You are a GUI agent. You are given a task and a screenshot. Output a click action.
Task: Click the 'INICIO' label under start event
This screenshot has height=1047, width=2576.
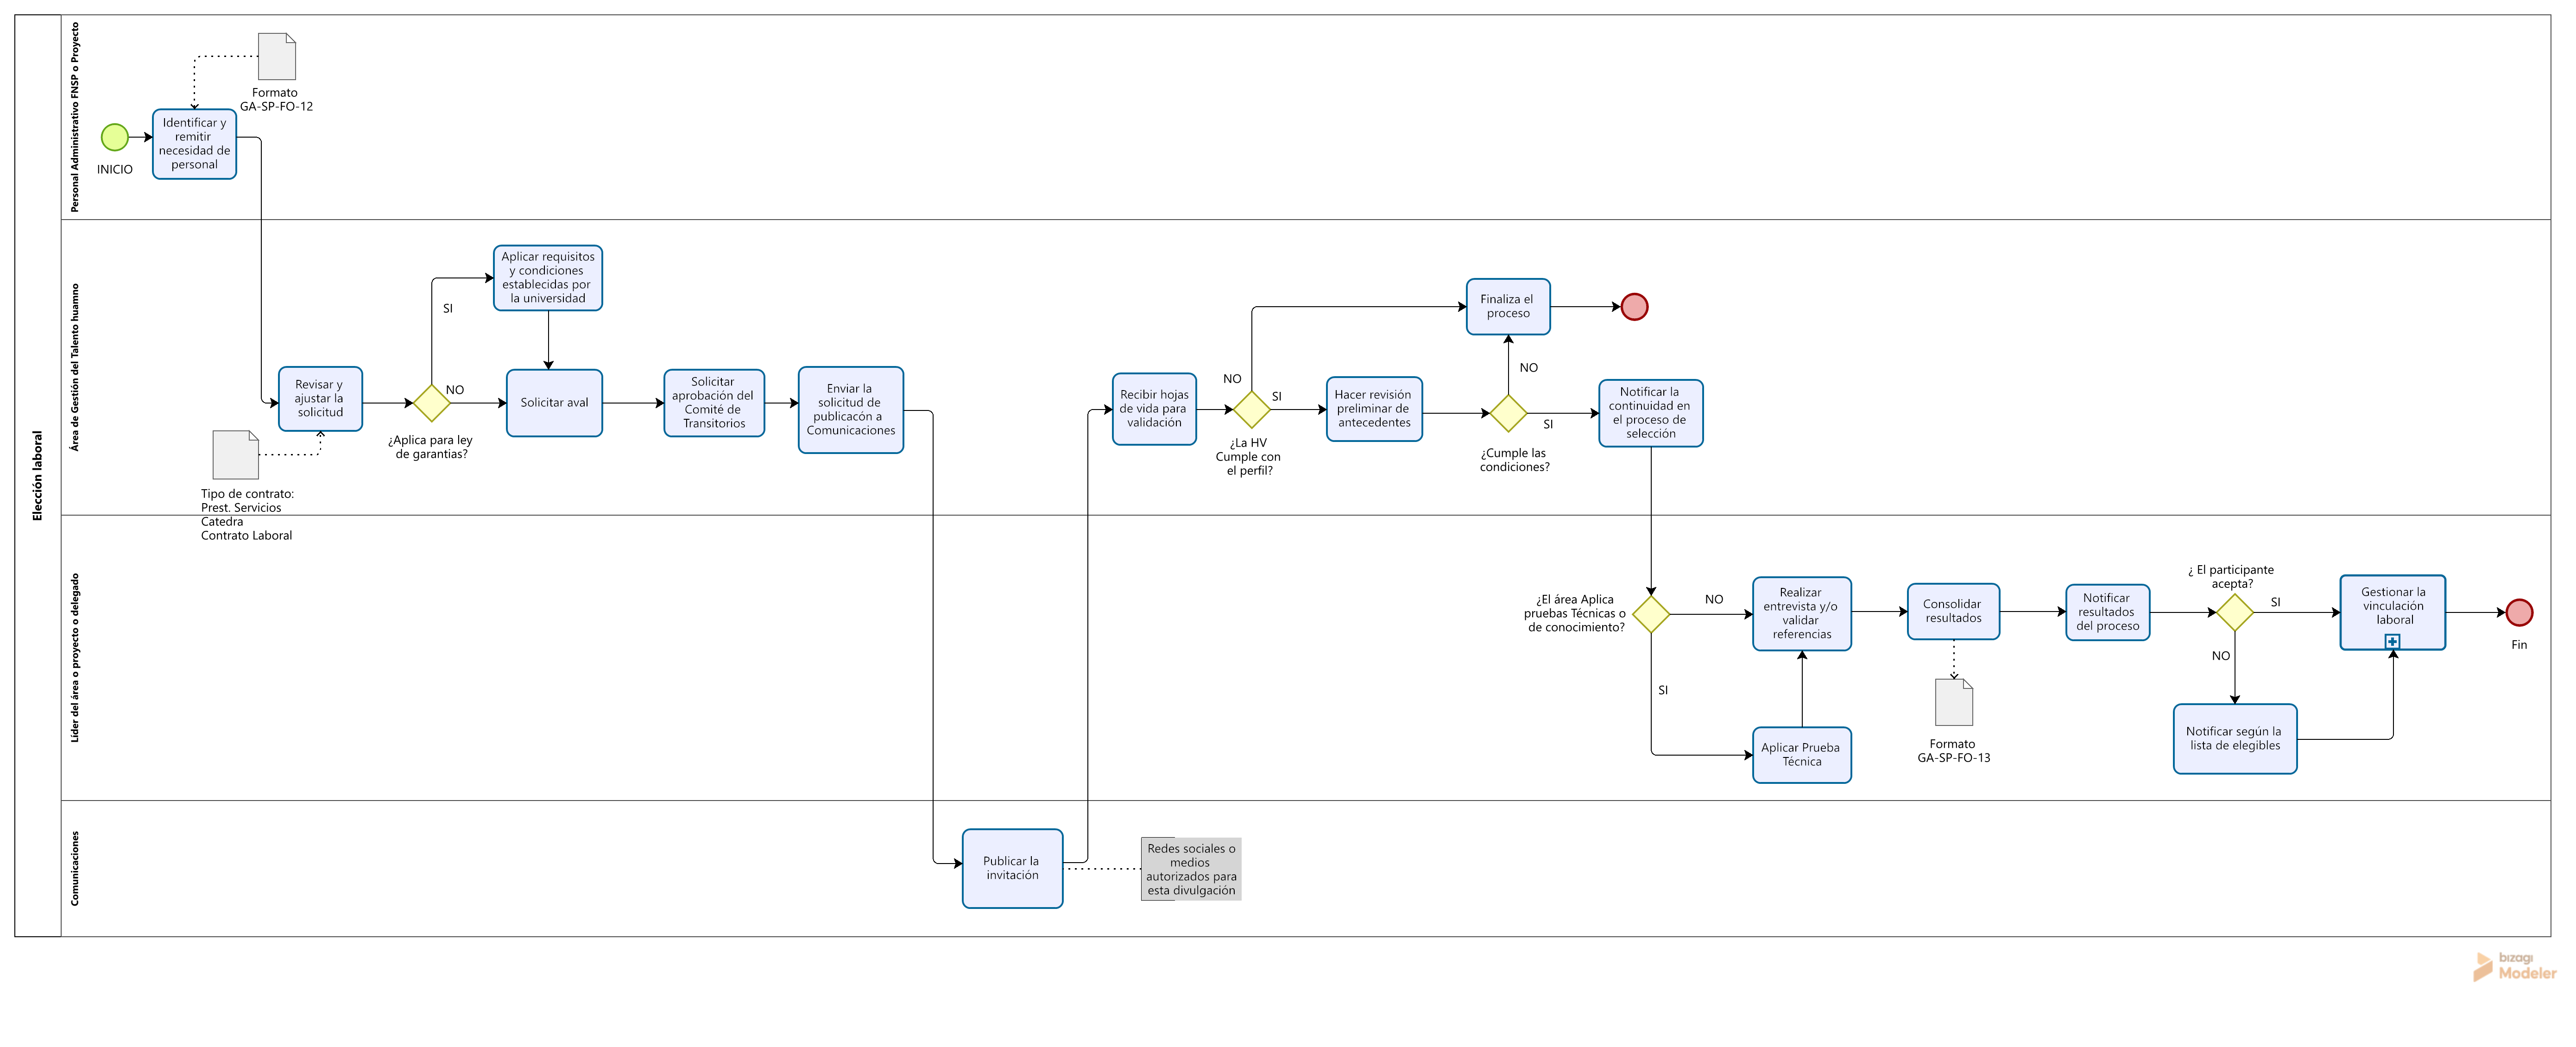[x=115, y=170]
